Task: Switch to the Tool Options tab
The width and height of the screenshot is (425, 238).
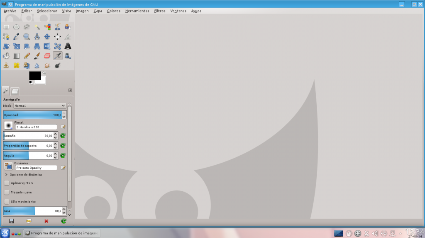Action: [x=6, y=91]
